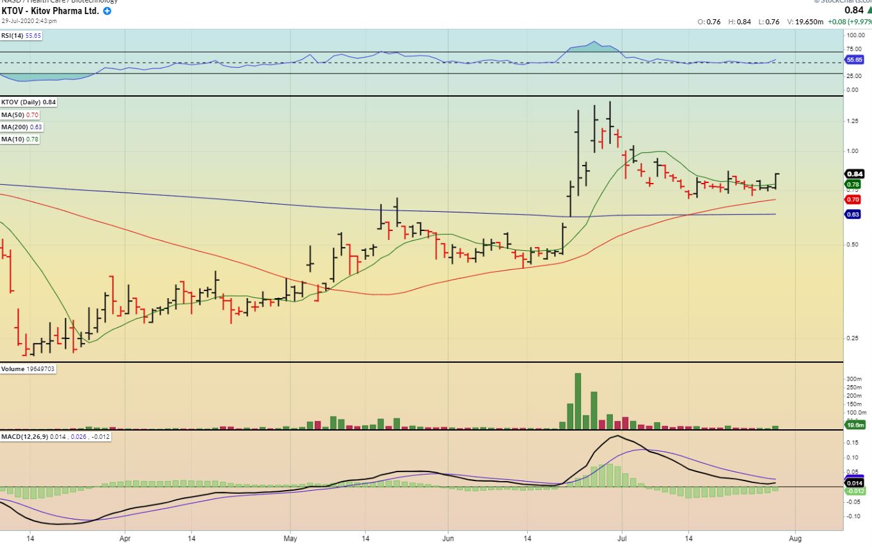Click the green -0.012 histogram axis tag

click(855, 490)
